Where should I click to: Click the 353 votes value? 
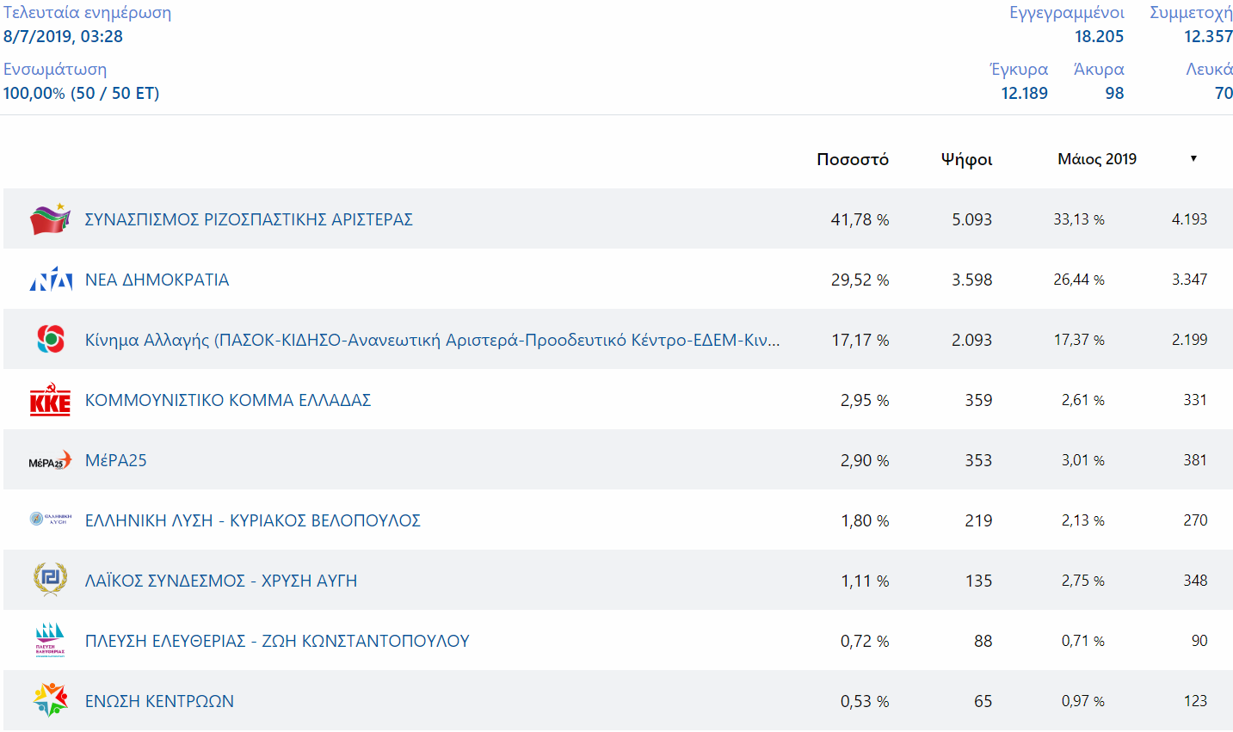pyautogui.click(x=978, y=460)
